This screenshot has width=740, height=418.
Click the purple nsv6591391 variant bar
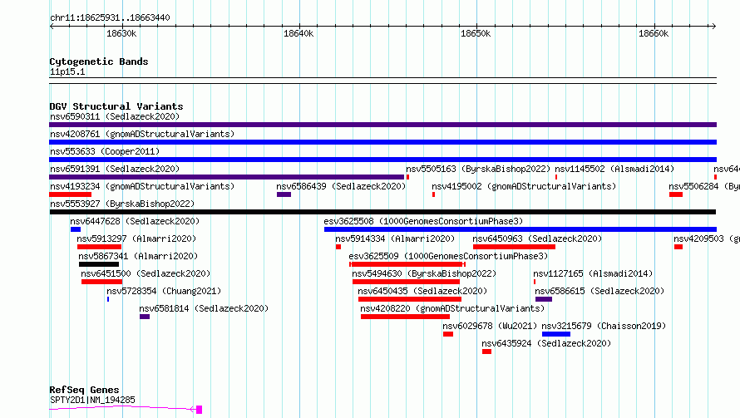(x=226, y=177)
